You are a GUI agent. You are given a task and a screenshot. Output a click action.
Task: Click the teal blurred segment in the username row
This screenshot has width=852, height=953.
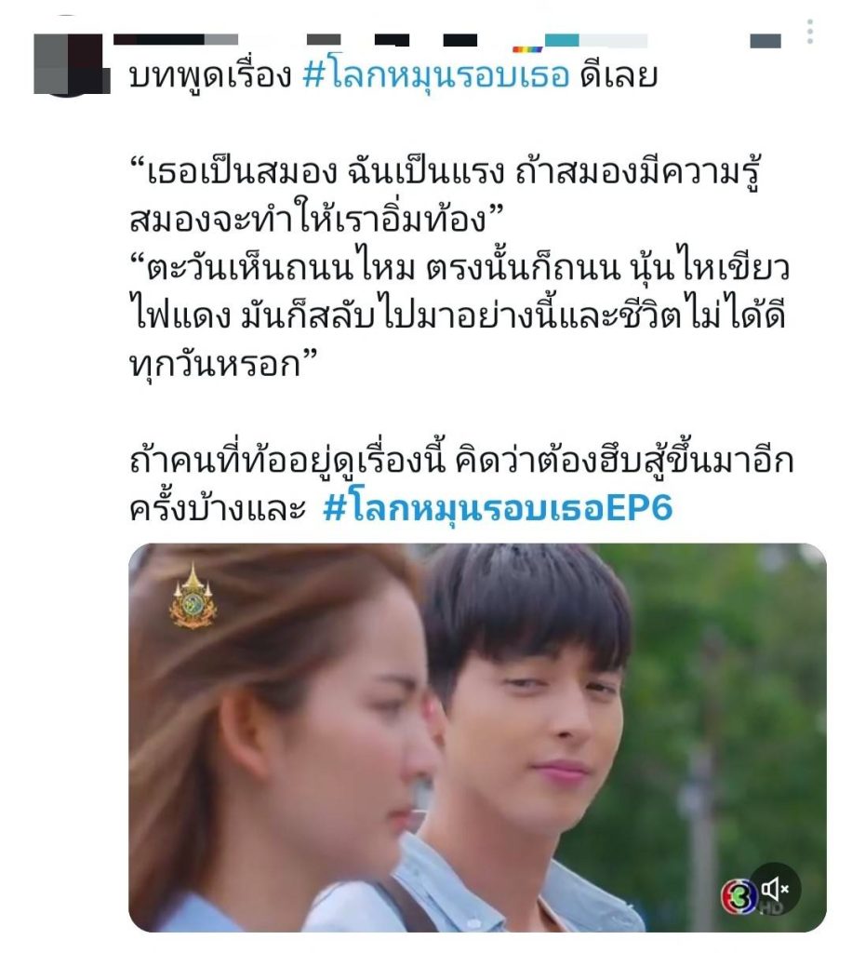[562, 40]
